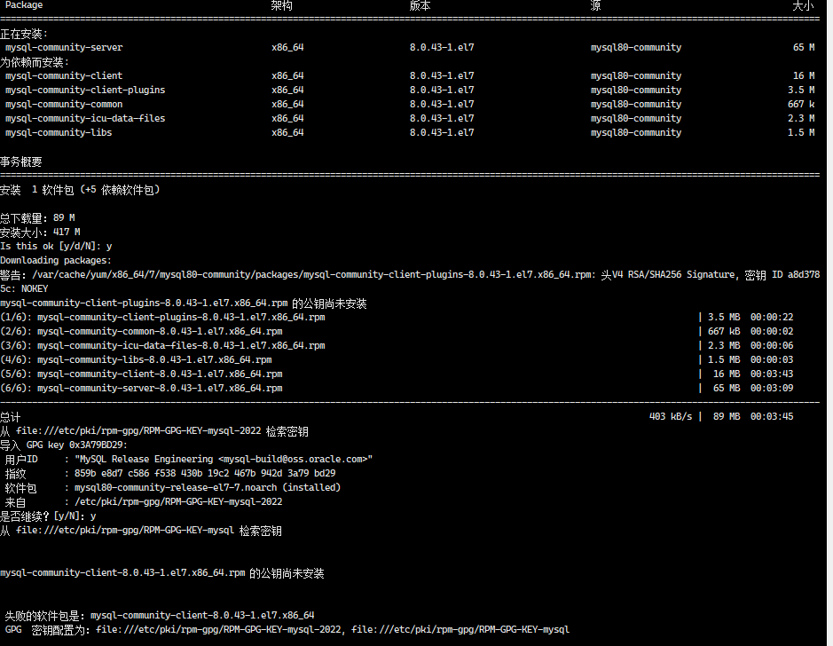Click the '版本' column header
833x646 pixels.
(420, 5)
